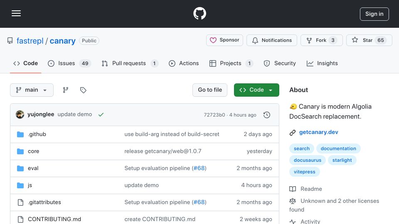Image resolution: width=399 pixels, height=224 pixels.
Task: Click the Star count 65
Action: pos(381,40)
